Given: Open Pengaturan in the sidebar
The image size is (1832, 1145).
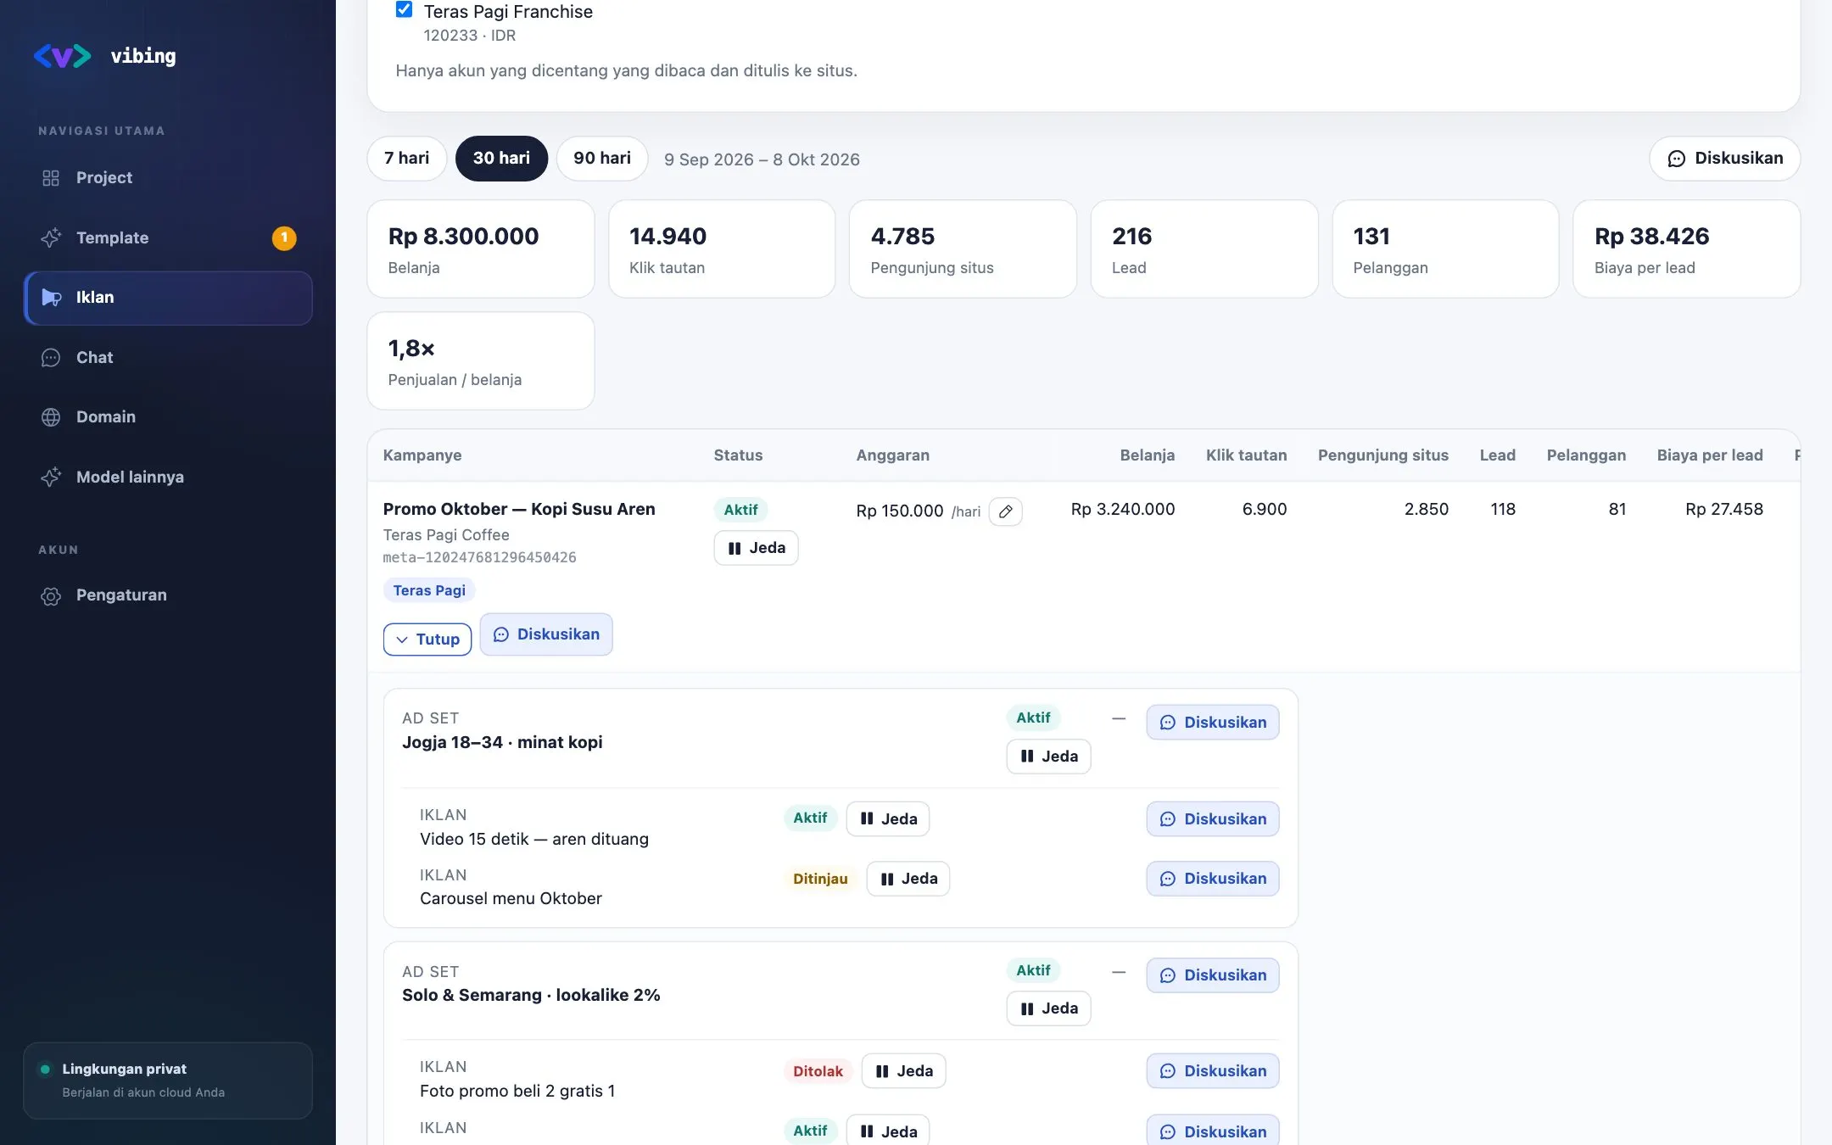Looking at the screenshot, I should (x=168, y=595).
